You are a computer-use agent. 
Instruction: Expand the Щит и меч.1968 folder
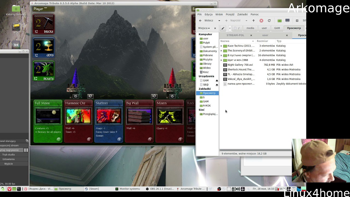click(221, 60)
